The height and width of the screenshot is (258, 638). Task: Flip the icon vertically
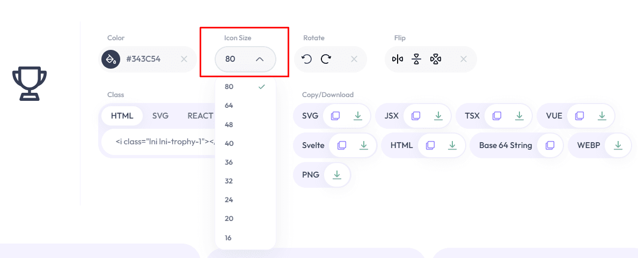point(416,59)
